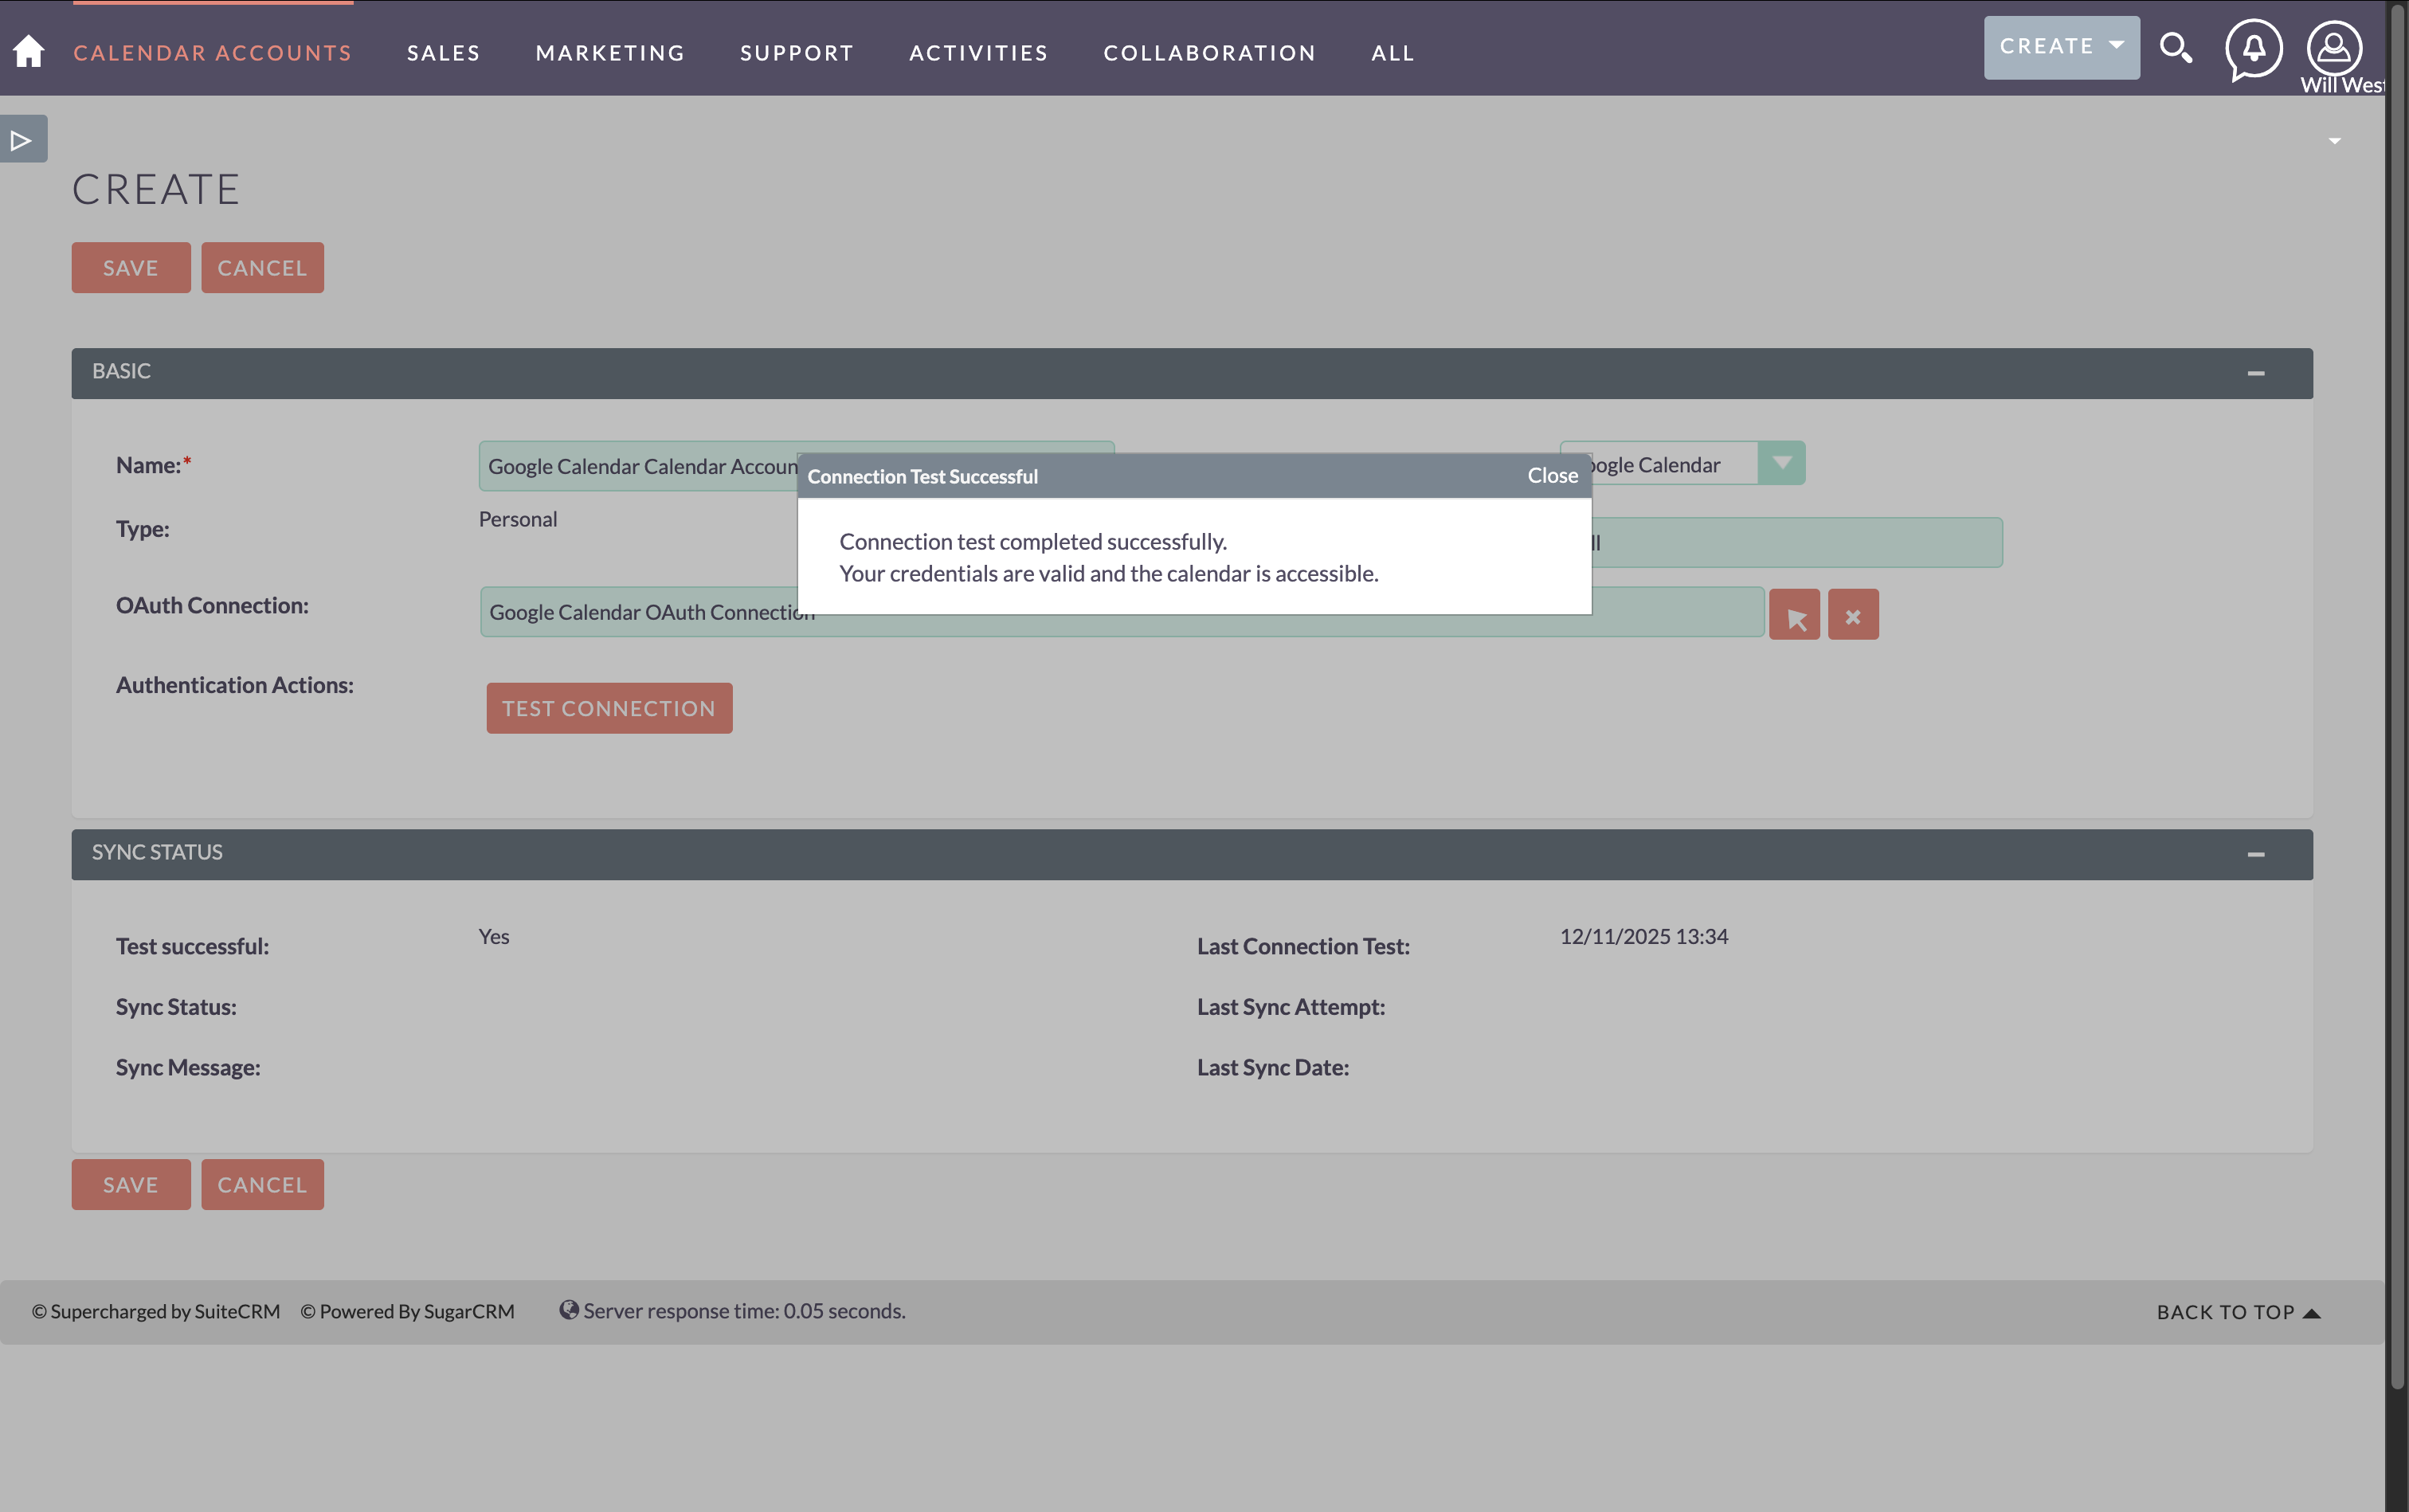Expand the sidebar with the arrow toggle
Viewport: 2409px width, 1512px height.
pyautogui.click(x=22, y=139)
